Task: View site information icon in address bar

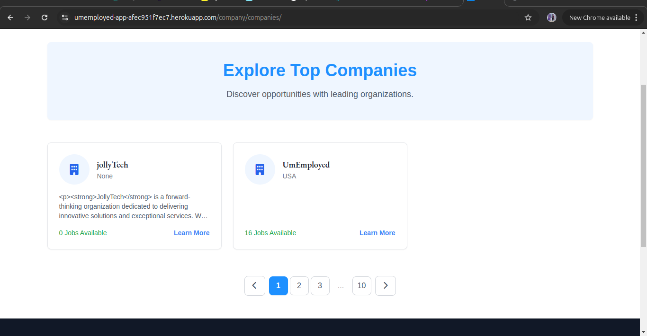Action: click(65, 18)
